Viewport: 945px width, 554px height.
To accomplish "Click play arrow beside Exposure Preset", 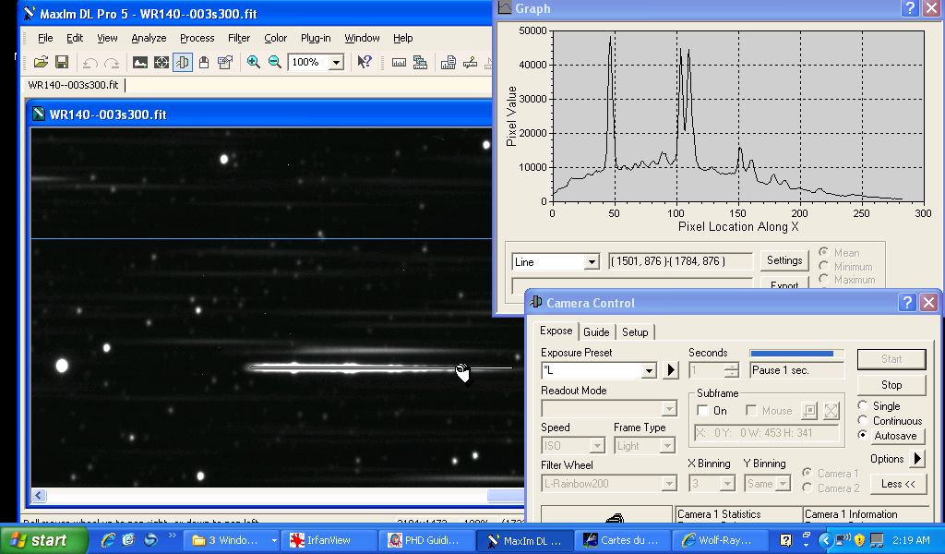I will (670, 370).
